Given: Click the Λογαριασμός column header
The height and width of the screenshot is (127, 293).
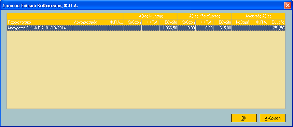Looking at the screenshot, I should (x=90, y=22).
